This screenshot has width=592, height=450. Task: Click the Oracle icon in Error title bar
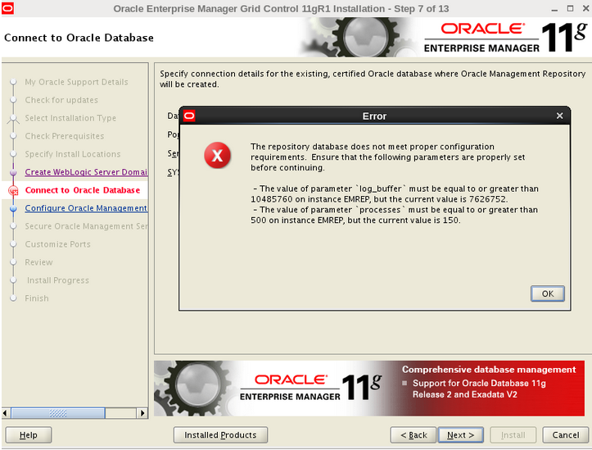(189, 116)
